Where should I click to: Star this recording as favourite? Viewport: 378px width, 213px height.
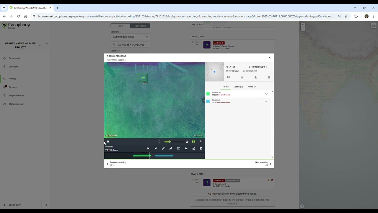point(242,77)
